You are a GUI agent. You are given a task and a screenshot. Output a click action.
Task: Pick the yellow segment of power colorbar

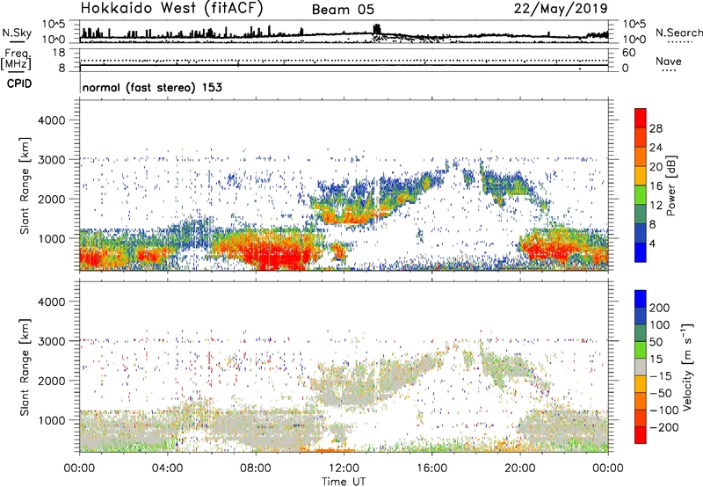[x=641, y=176]
